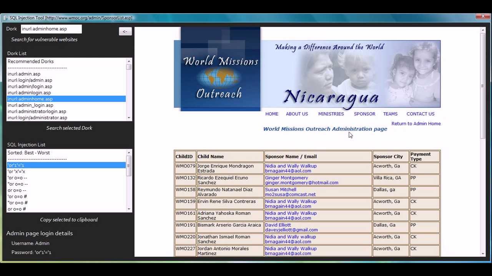Click Ginger Montgomery sponsor link

(x=286, y=178)
